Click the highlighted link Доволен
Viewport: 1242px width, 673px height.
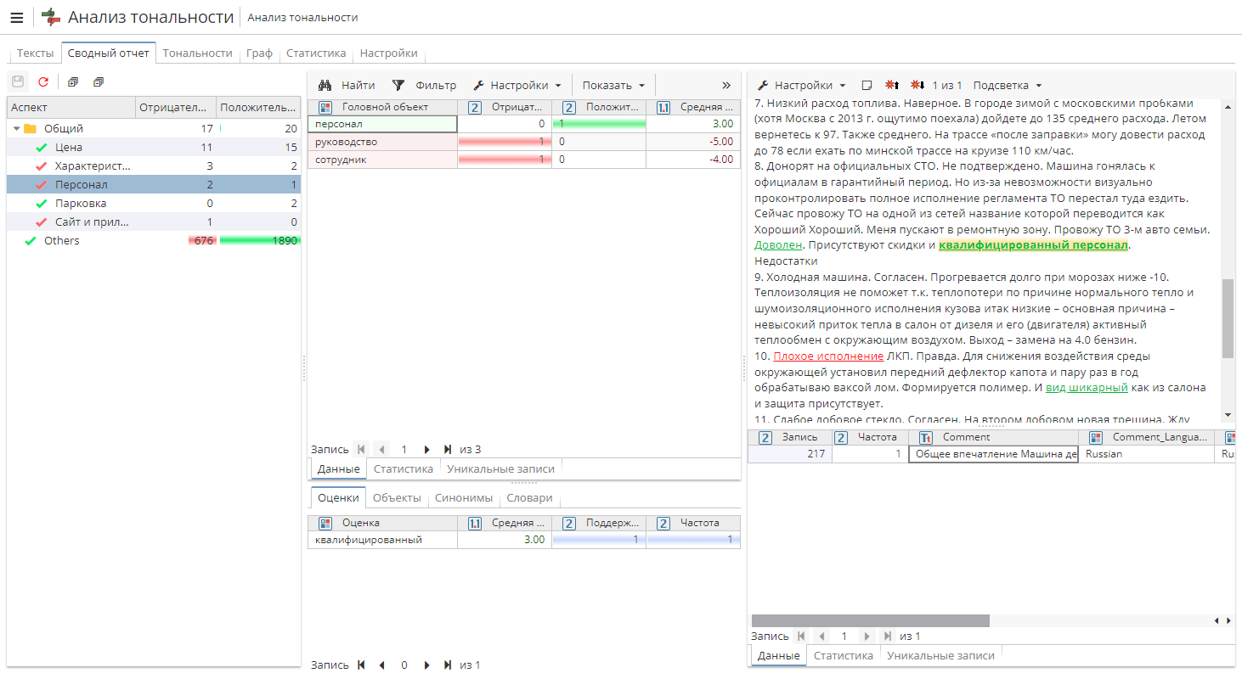pos(778,245)
